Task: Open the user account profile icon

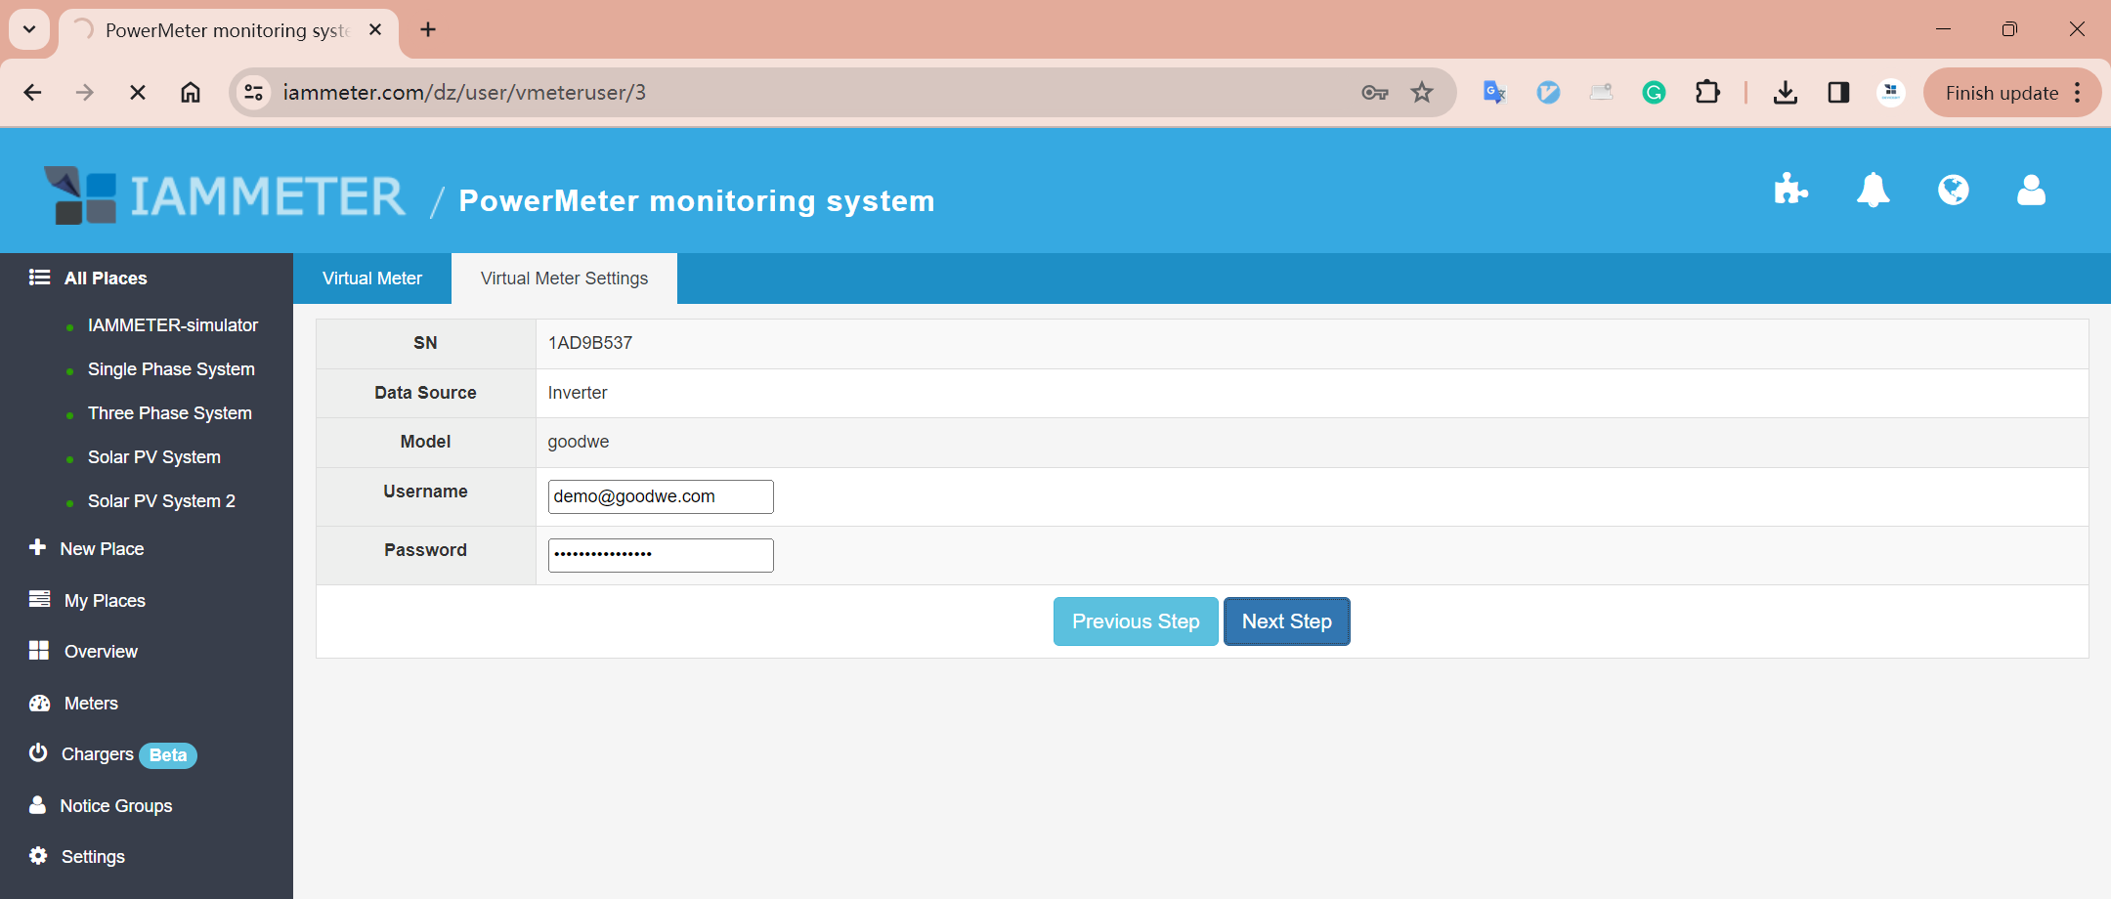Action: 2031,190
